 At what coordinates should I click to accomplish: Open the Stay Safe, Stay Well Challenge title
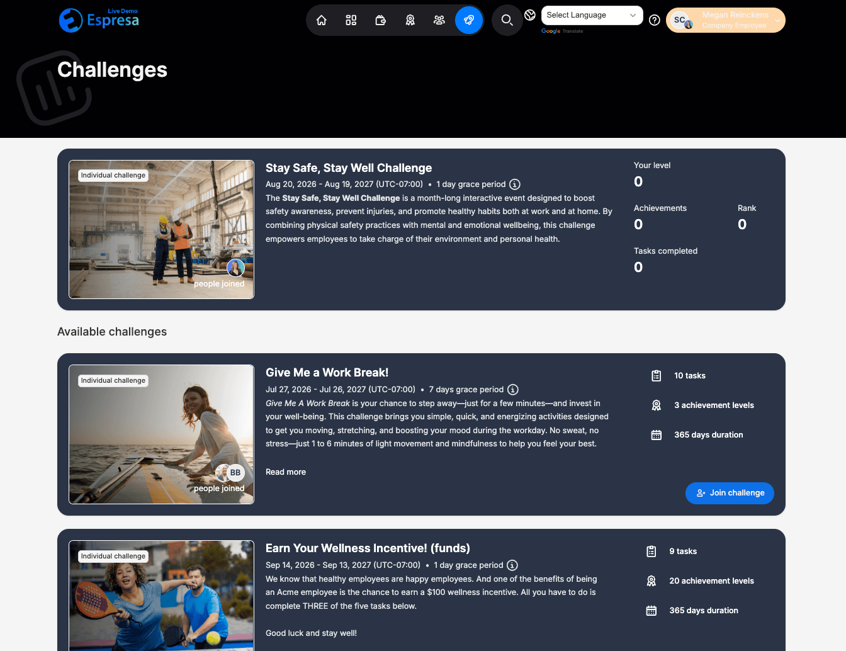349,168
